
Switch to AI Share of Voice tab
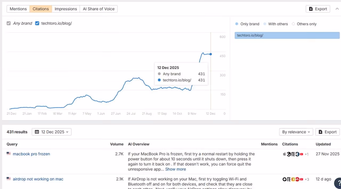point(99,9)
